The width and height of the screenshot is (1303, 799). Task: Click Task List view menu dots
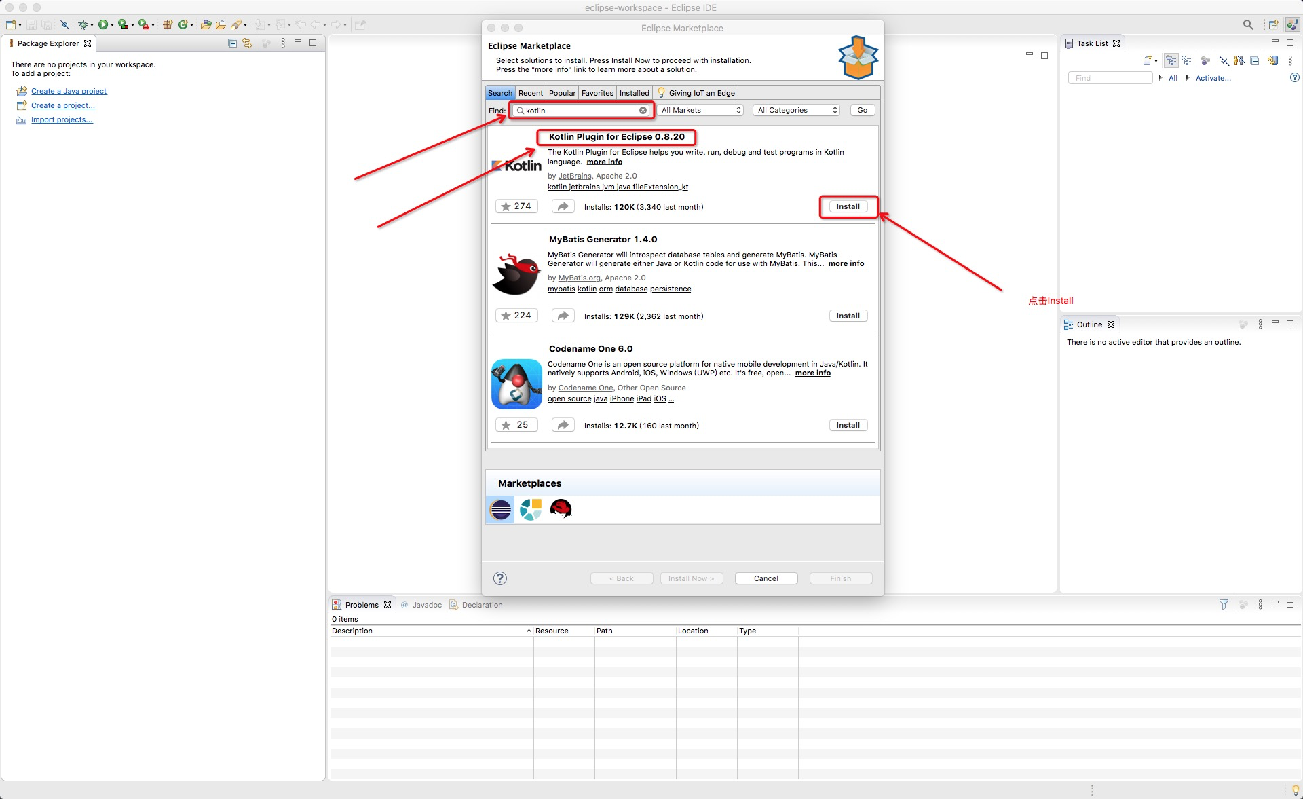point(1290,60)
